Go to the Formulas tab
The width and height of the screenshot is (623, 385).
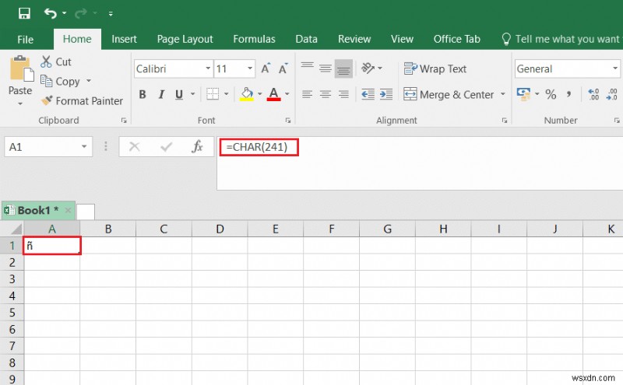[254, 39]
